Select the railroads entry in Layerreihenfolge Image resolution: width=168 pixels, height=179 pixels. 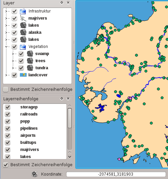pyautogui.click(x=29, y=114)
